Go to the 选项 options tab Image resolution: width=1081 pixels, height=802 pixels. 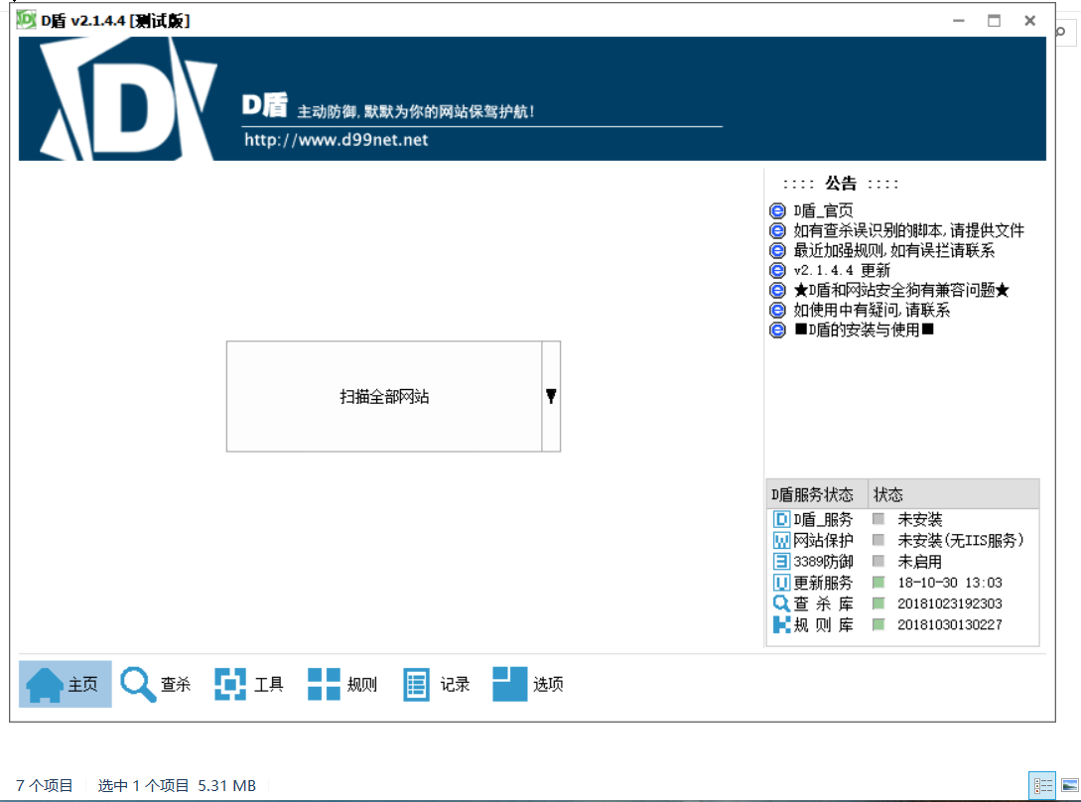click(x=528, y=685)
